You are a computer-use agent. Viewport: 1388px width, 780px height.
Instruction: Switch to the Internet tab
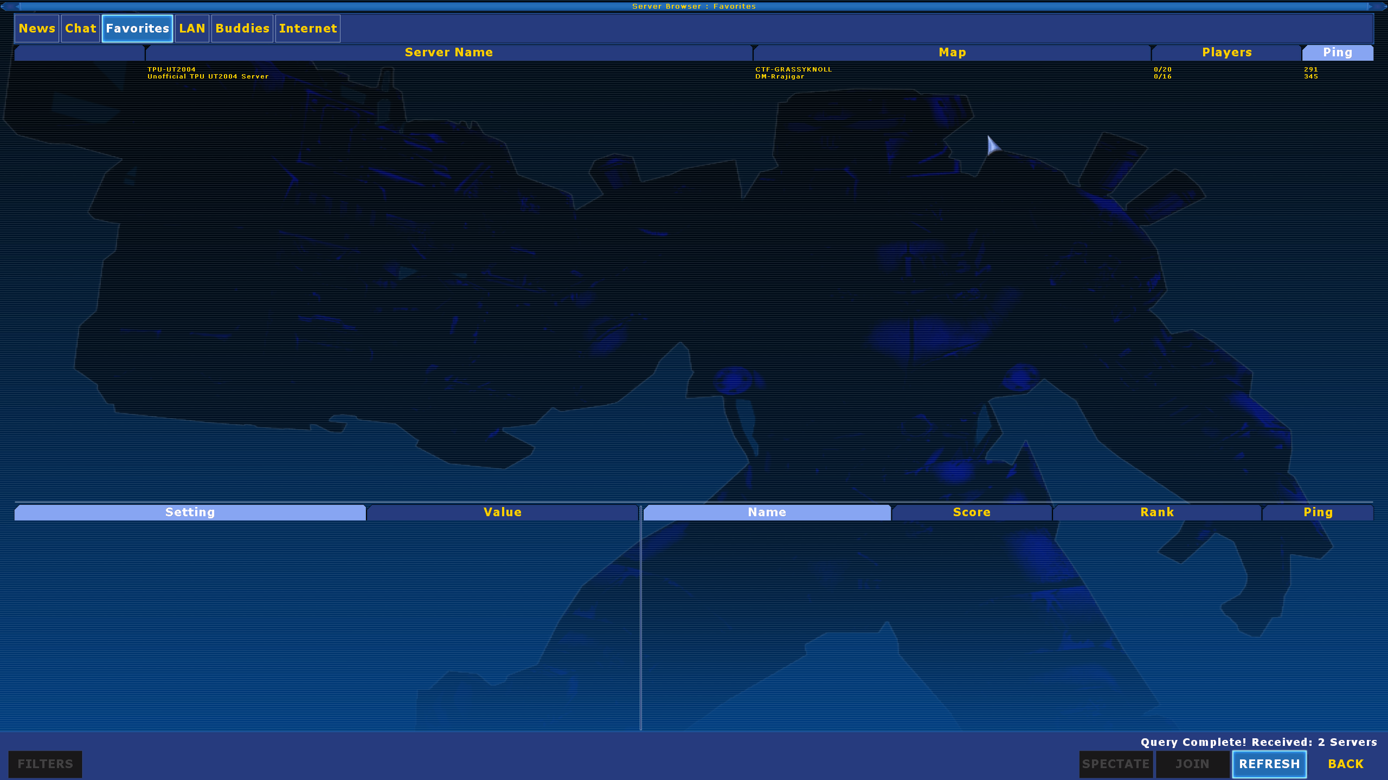pyautogui.click(x=308, y=28)
